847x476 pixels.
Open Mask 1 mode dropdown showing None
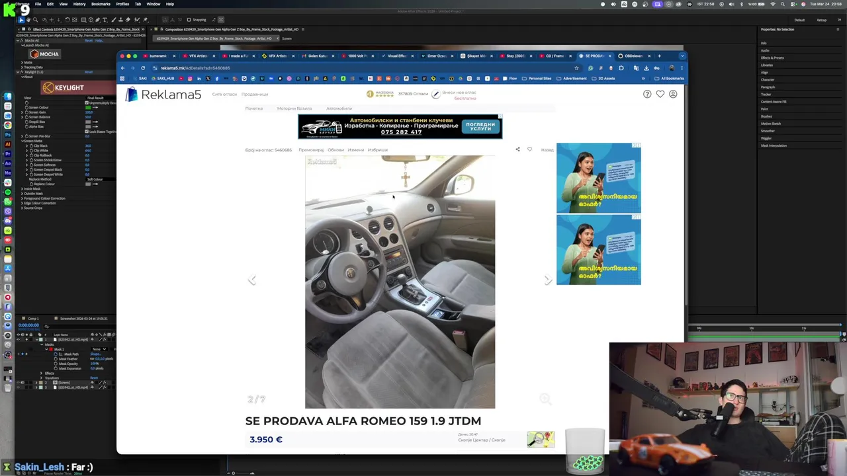(x=99, y=349)
